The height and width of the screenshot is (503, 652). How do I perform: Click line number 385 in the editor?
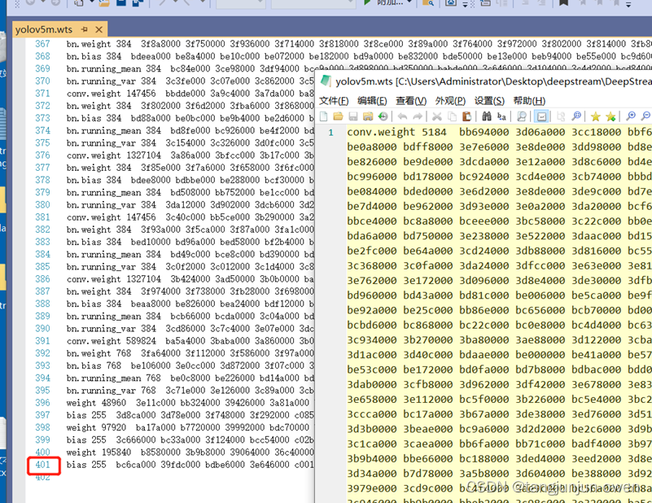pyautogui.click(x=42, y=266)
